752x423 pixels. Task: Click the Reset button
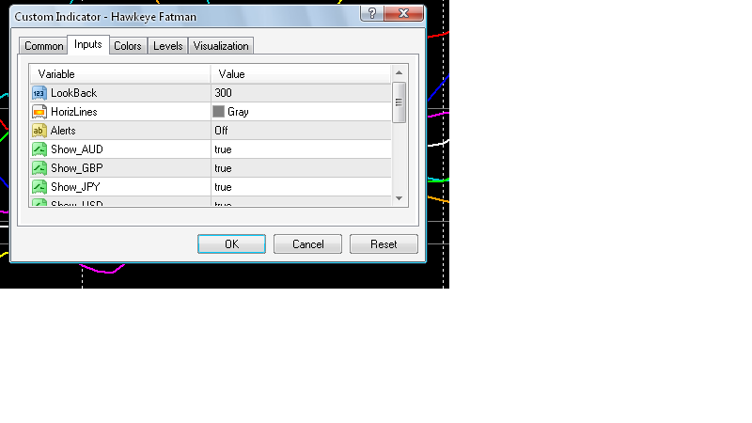coord(384,244)
